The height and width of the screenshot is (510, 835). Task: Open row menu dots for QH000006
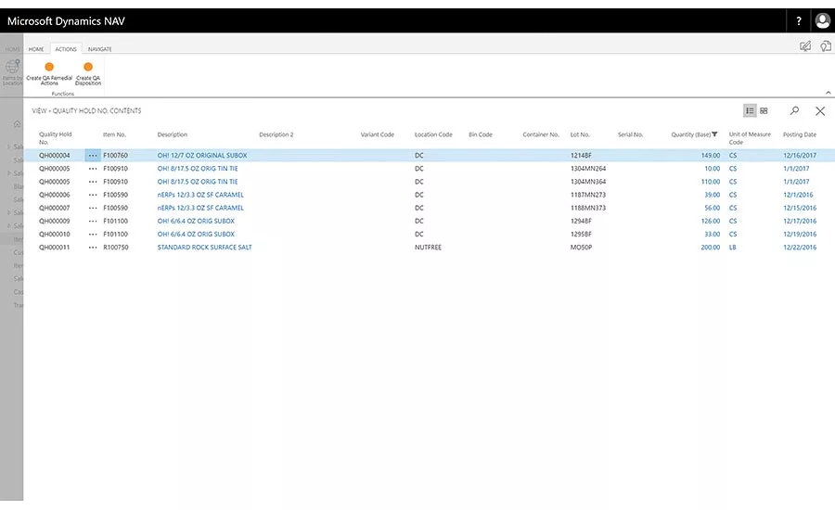[93, 195]
